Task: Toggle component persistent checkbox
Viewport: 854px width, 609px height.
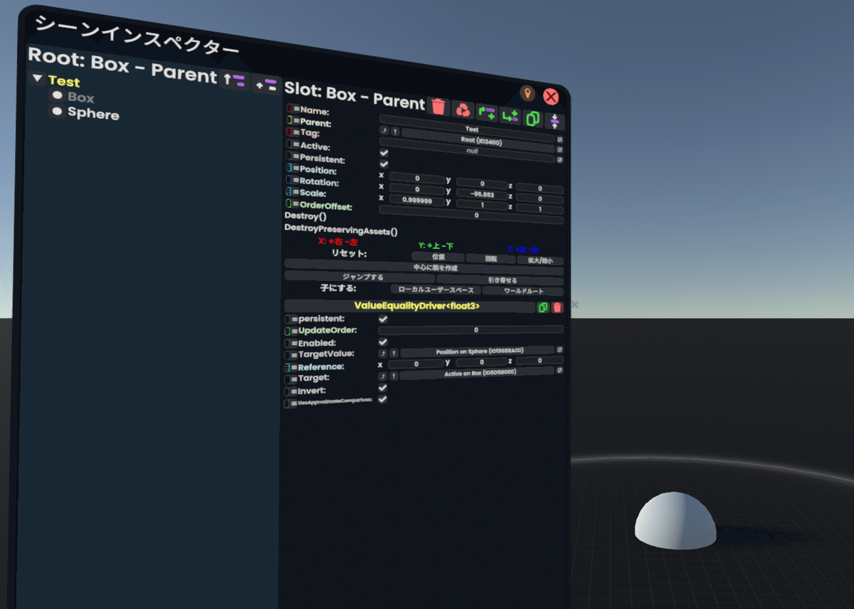Action: (x=383, y=319)
